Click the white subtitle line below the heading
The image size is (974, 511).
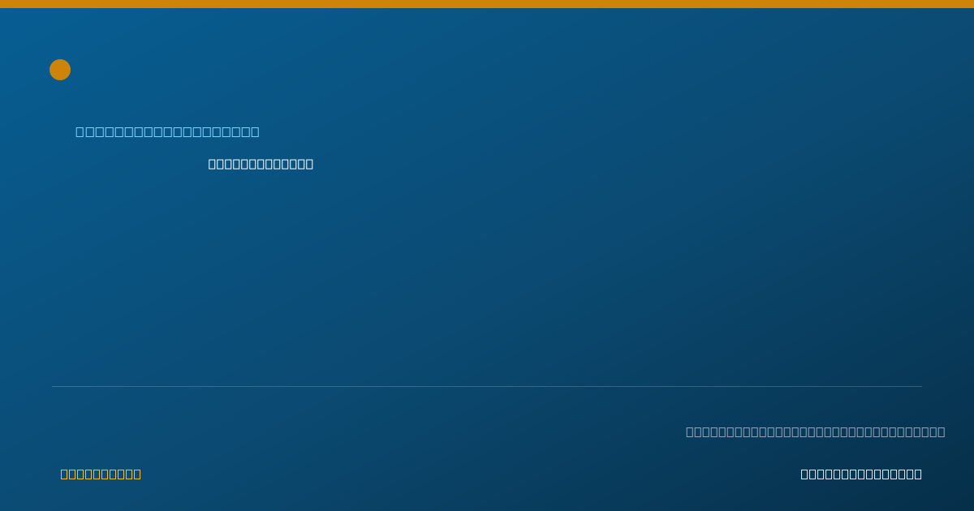pos(261,164)
